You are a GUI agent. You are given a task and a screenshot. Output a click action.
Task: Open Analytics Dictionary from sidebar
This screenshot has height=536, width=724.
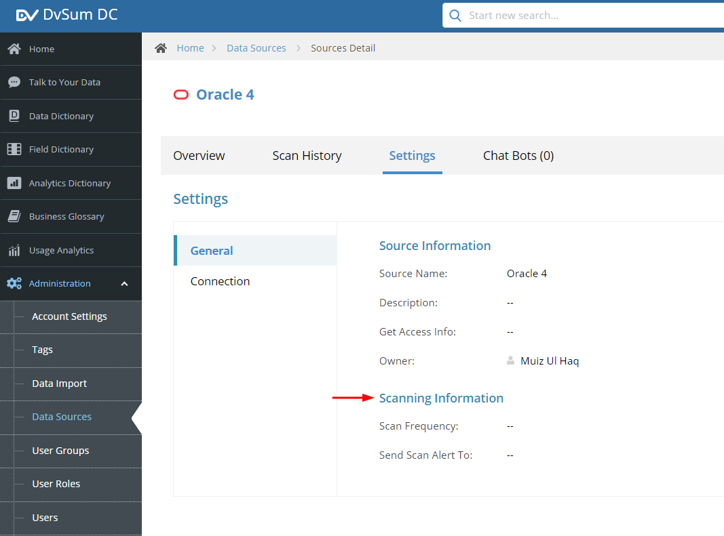[71, 183]
